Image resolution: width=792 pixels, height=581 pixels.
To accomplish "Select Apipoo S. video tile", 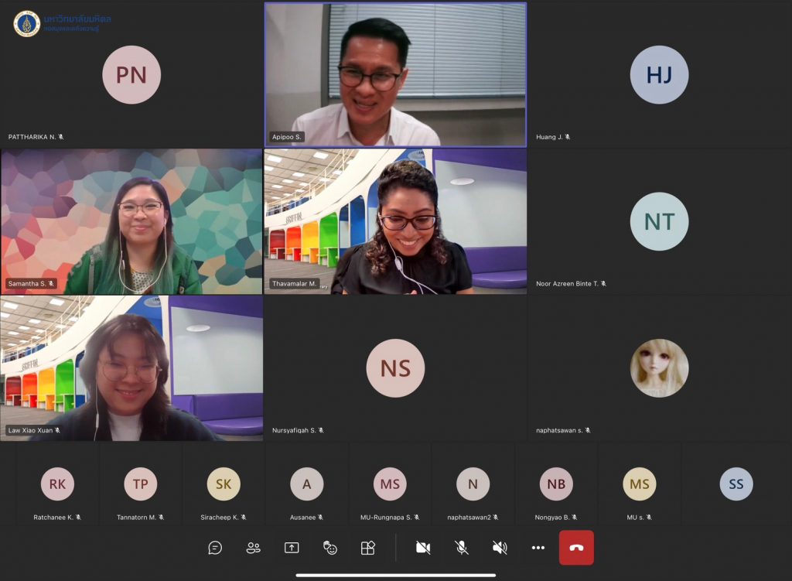I will pyautogui.click(x=395, y=74).
